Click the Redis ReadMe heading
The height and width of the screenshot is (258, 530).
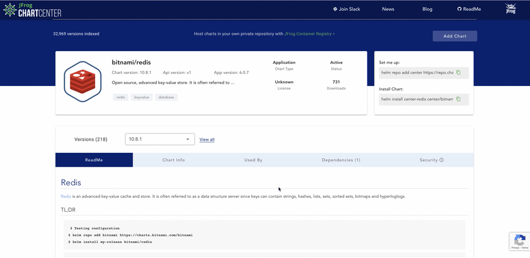[x=71, y=183]
